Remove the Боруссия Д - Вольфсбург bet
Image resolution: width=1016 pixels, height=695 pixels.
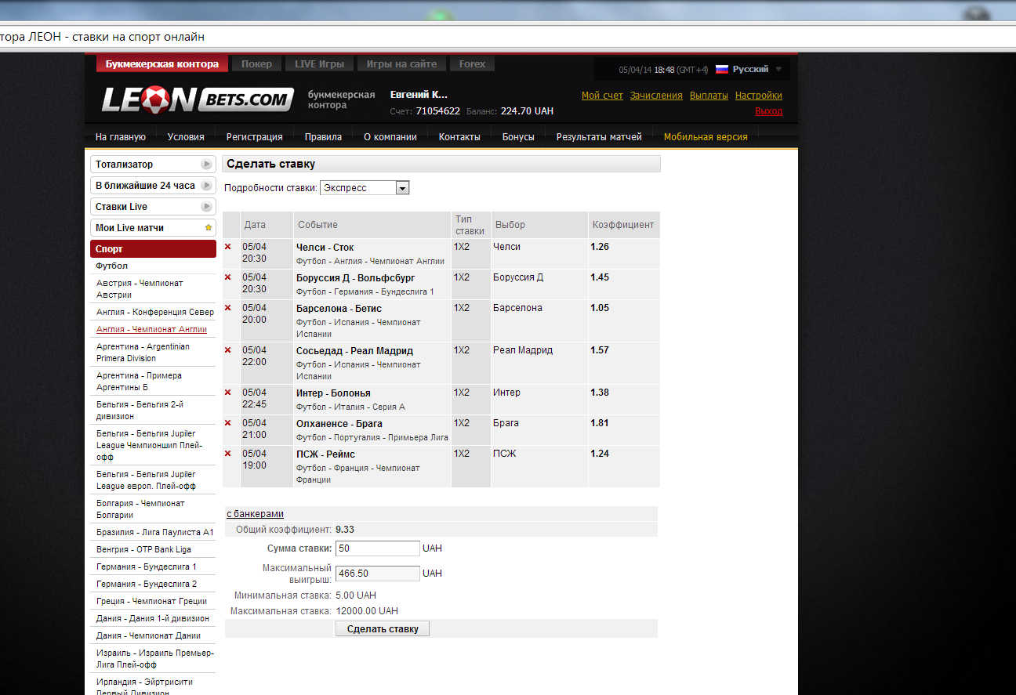pyautogui.click(x=228, y=277)
